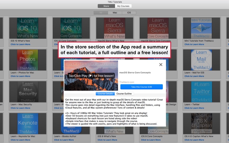Click the 'Learn - Photos for Mac' caption
Viewport: 229px width, 143px height.
click(x=22, y=73)
